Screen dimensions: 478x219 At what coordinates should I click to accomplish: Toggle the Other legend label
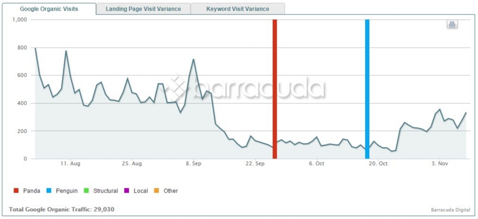click(x=171, y=191)
